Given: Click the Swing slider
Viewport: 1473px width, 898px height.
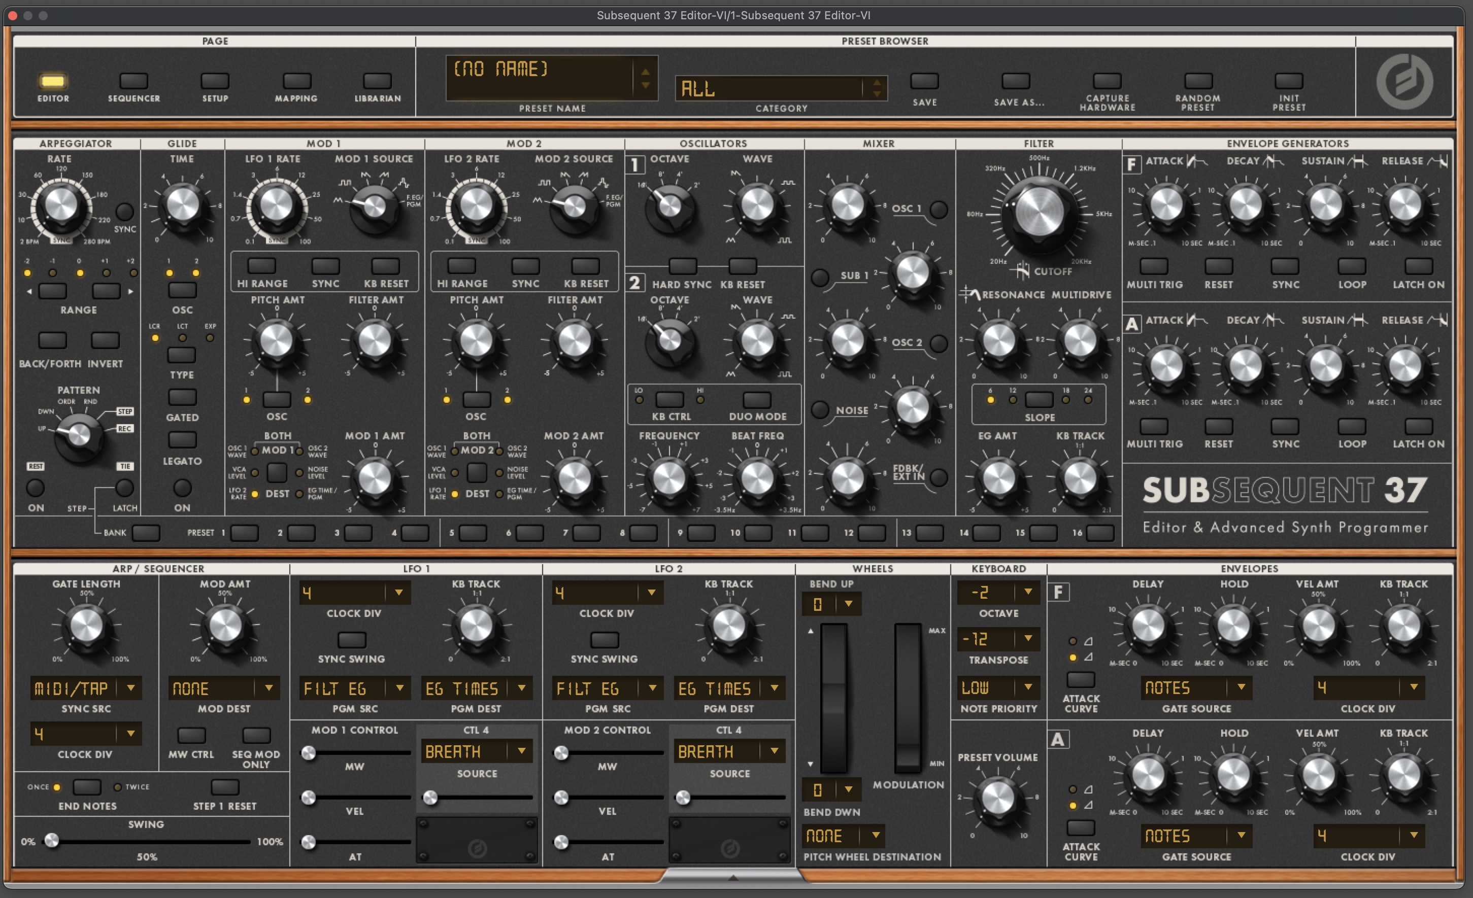Looking at the screenshot, I should tap(147, 841).
